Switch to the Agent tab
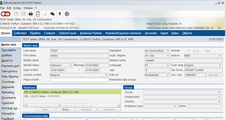Viewport: 226px width, 120px height. coord(164,33)
